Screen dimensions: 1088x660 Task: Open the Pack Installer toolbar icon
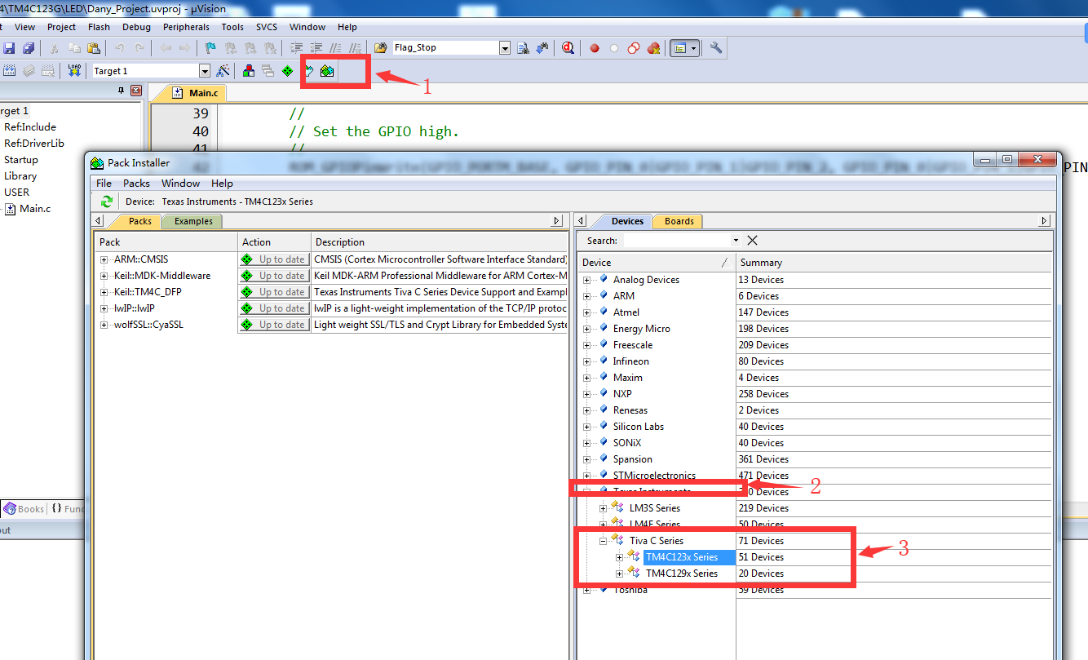click(x=327, y=71)
